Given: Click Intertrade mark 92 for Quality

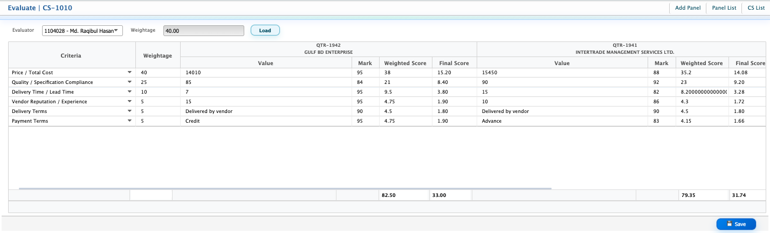Looking at the screenshot, I should (662, 82).
